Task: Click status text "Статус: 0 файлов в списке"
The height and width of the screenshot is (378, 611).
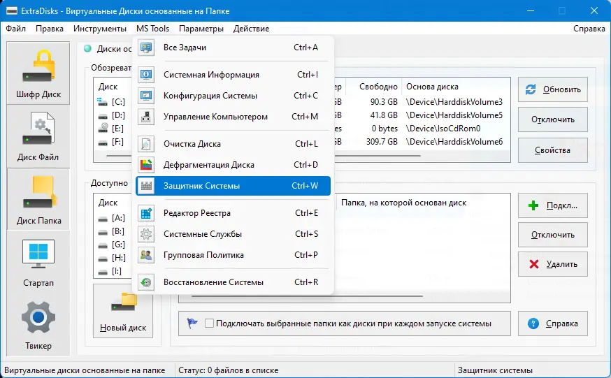Action: 229,370
